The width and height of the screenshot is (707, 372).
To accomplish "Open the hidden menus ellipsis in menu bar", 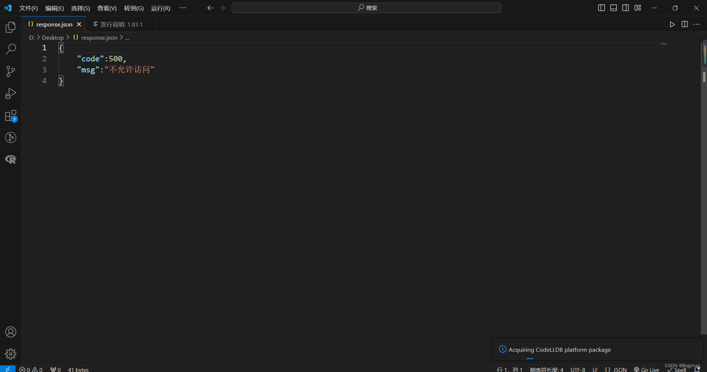I will click(x=183, y=8).
